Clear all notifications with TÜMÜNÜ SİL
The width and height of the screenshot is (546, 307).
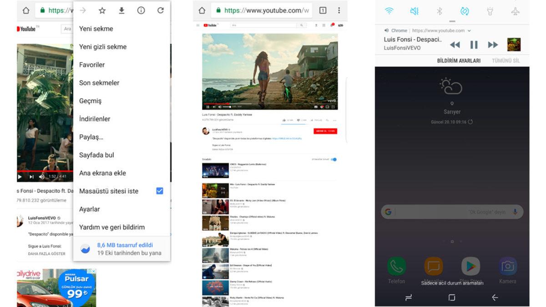pyautogui.click(x=507, y=60)
